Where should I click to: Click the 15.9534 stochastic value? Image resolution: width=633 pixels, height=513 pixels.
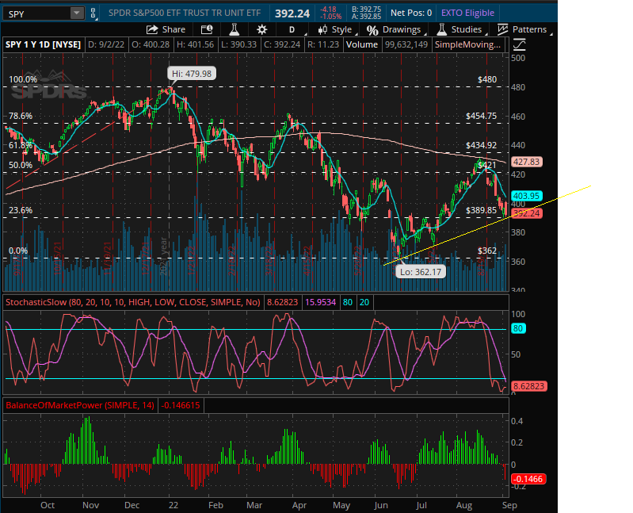pyautogui.click(x=320, y=302)
